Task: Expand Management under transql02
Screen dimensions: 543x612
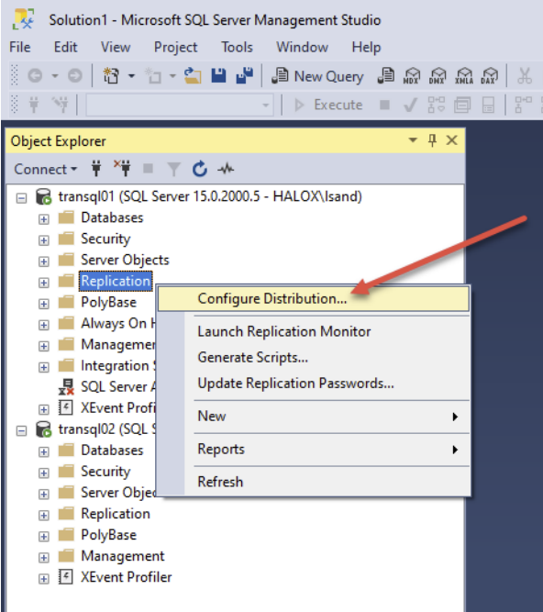Action: click(44, 557)
